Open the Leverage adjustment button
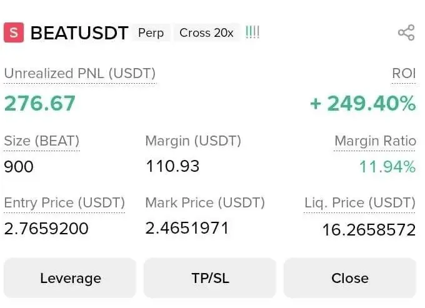The width and height of the screenshot is (425, 308). [x=70, y=278]
